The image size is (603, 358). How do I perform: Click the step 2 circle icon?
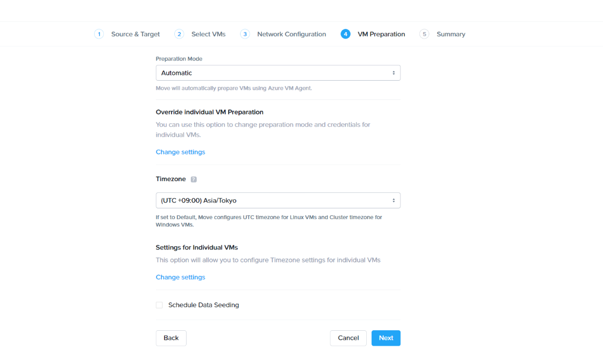[x=179, y=34]
